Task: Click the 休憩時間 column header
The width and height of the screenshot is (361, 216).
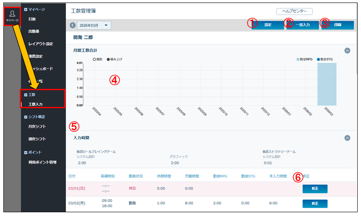Action: [x=164, y=176]
